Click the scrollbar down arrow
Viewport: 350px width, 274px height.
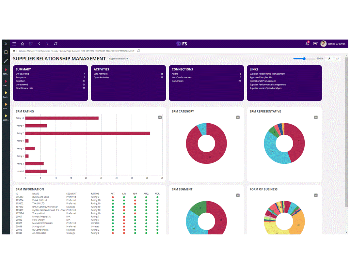coord(346,232)
